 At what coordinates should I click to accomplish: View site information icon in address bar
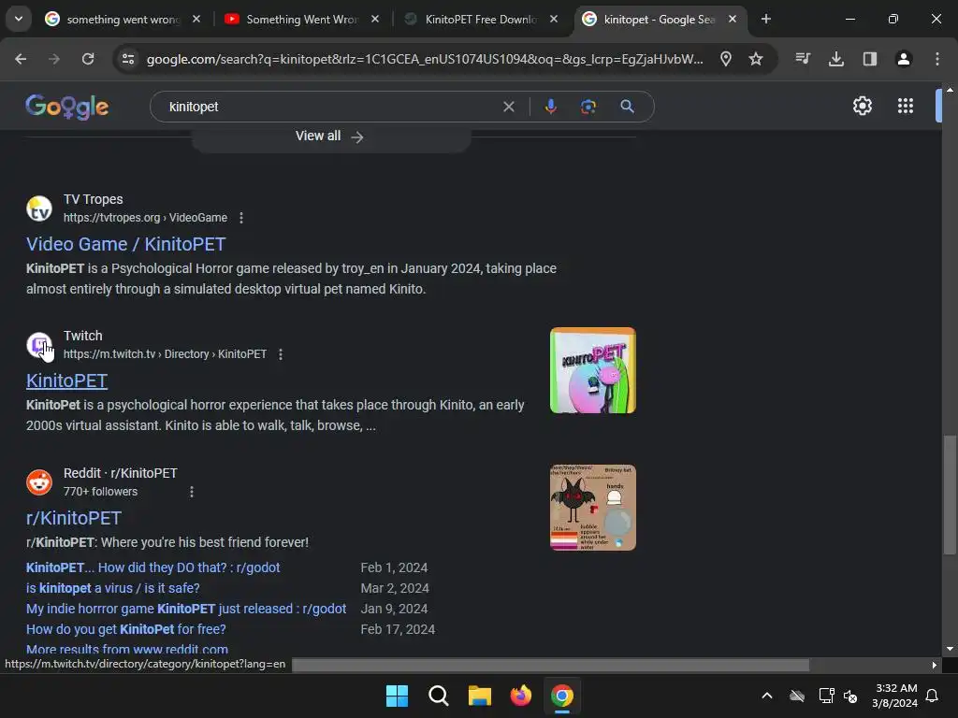[128, 59]
